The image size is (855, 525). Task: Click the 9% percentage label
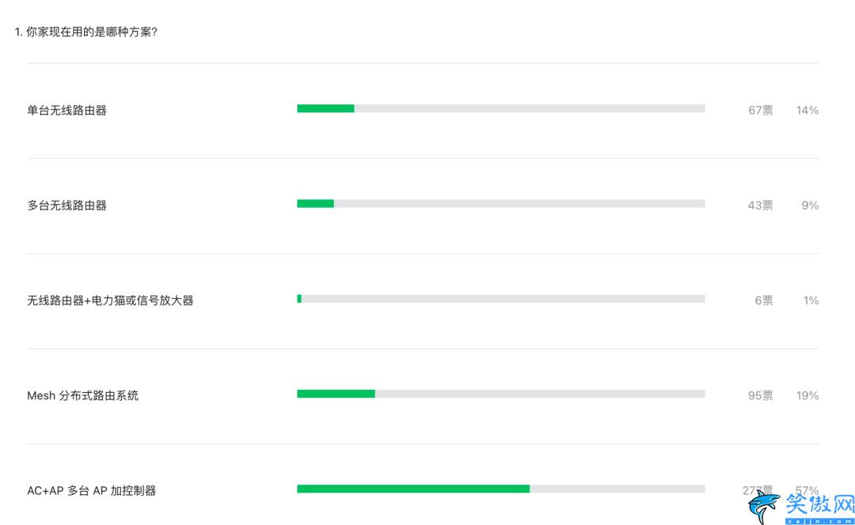pyautogui.click(x=811, y=206)
